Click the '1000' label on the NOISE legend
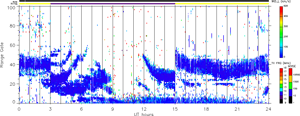The width and height of the screenshot is (300, 116). 296,82
